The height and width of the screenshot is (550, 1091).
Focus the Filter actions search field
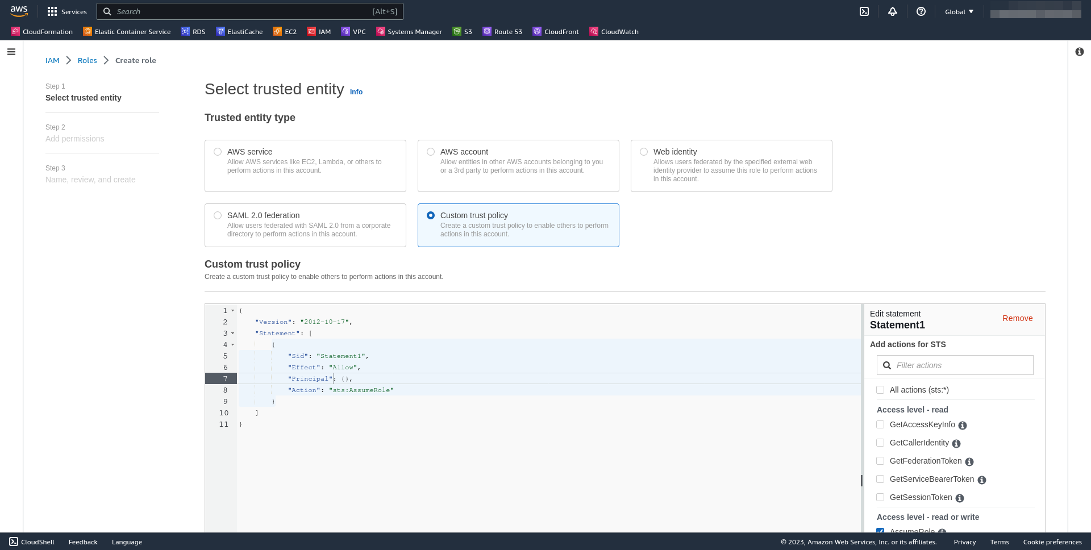pyautogui.click(x=955, y=365)
